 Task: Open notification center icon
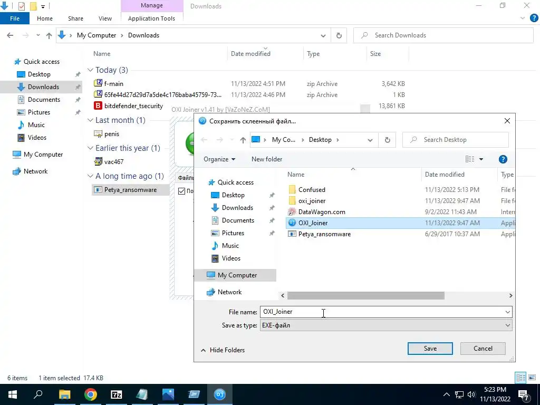524,394
